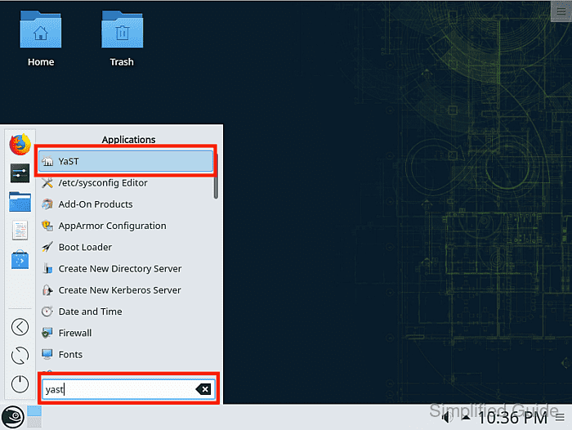The image size is (572, 430).
Task: Click the back arrow session button
Action: click(x=20, y=327)
